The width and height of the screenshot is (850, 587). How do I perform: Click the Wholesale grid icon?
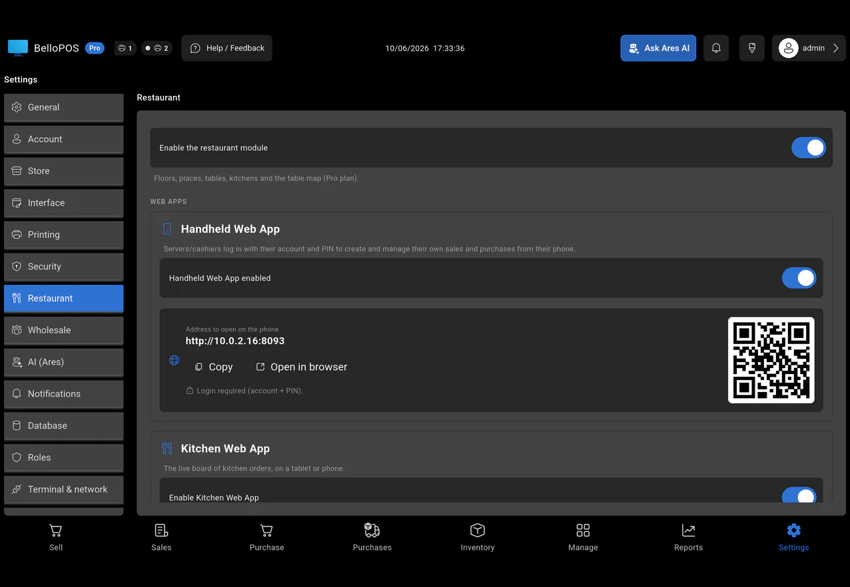17,330
